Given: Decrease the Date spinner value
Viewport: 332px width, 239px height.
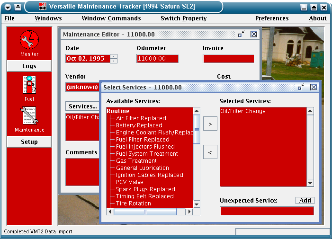Looking at the screenshot, I should pyautogui.click(x=113, y=61).
